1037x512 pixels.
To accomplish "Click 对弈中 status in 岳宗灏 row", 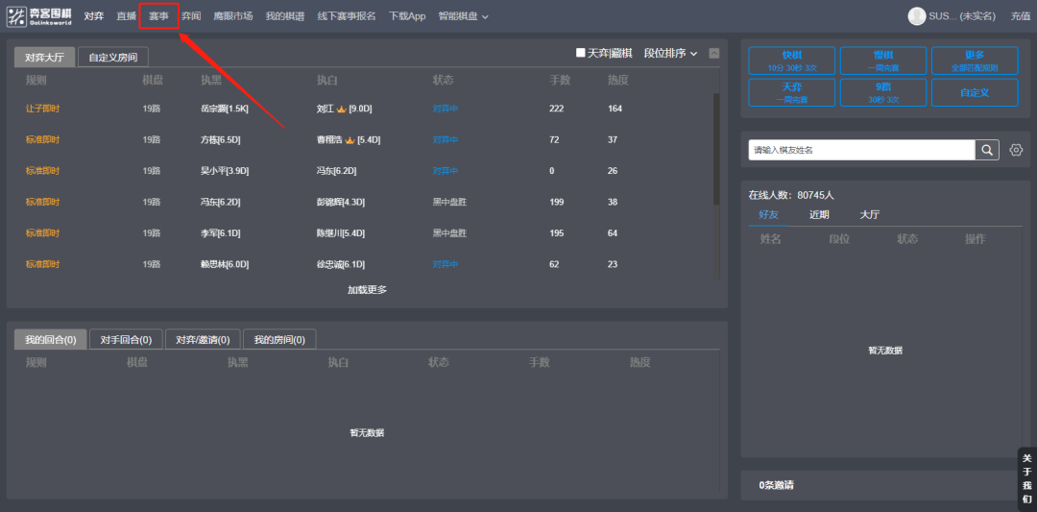I will tap(446, 109).
